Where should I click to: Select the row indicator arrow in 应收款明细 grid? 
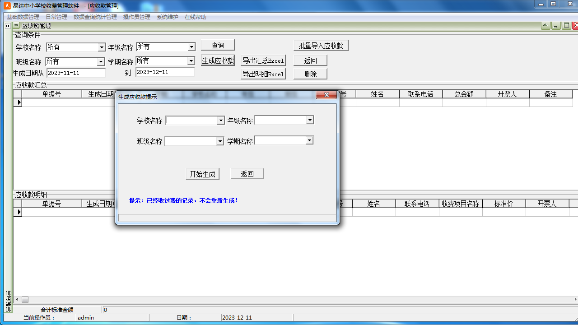coord(18,212)
